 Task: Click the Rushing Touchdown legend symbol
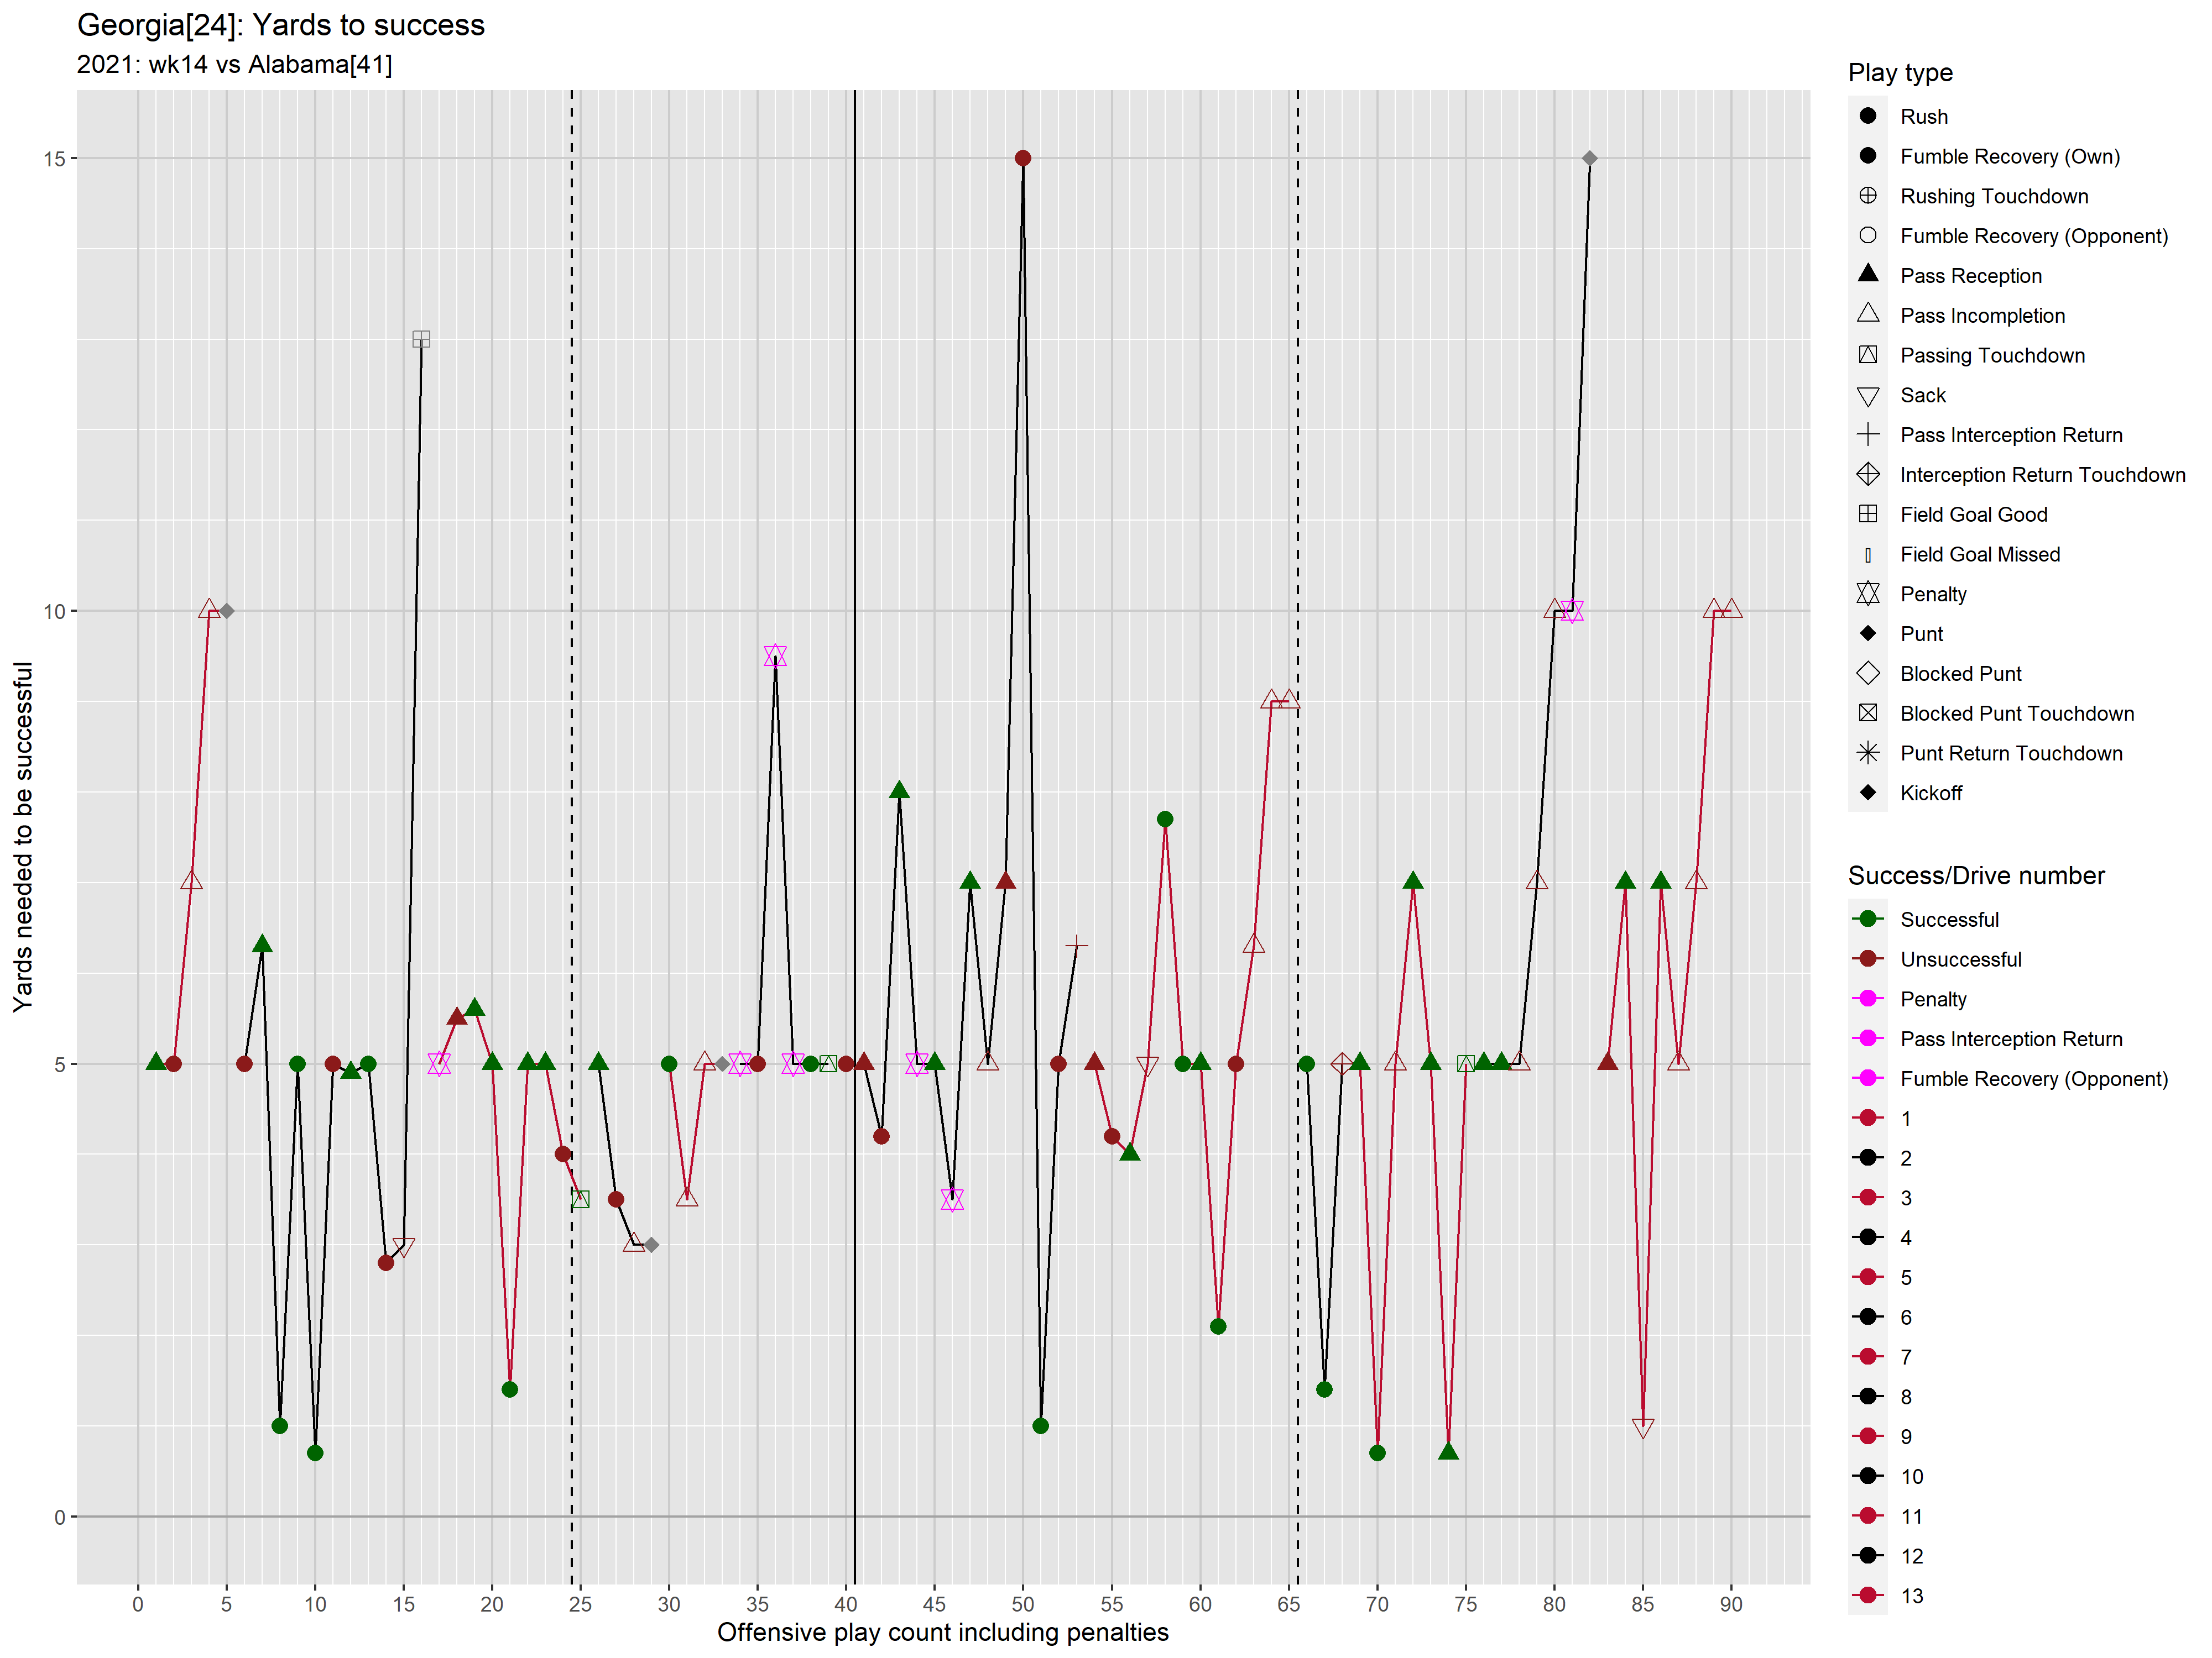click(x=1867, y=196)
